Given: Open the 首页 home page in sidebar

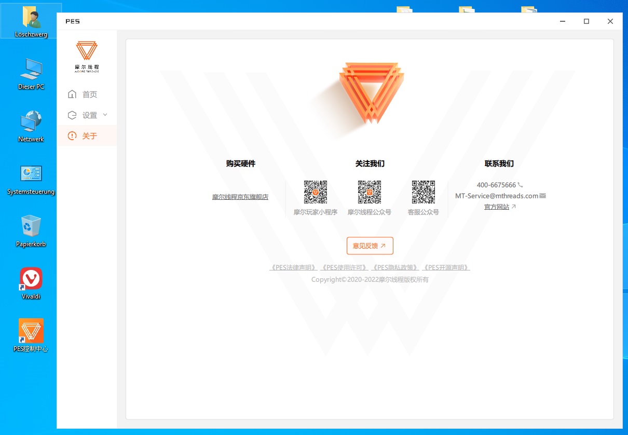Looking at the screenshot, I should 87,94.
